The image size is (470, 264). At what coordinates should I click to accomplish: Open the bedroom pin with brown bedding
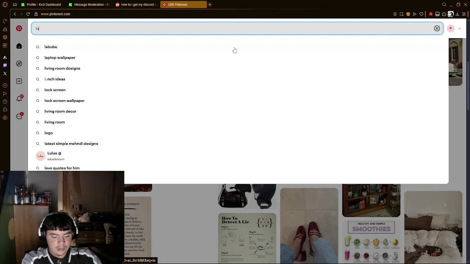pyautogui.click(x=433, y=227)
